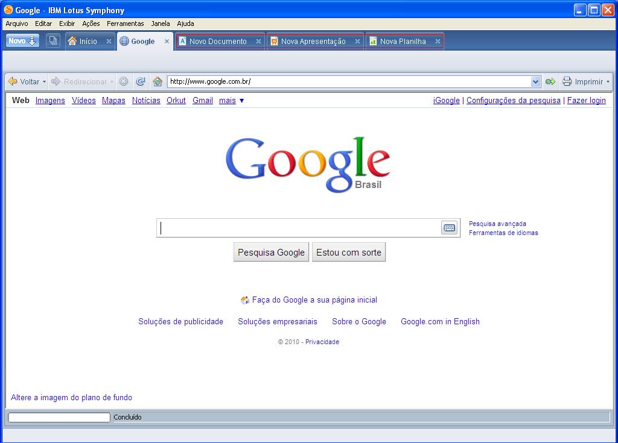Click the reload page icon
The height and width of the screenshot is (443, 618).
tap(141, 81)
